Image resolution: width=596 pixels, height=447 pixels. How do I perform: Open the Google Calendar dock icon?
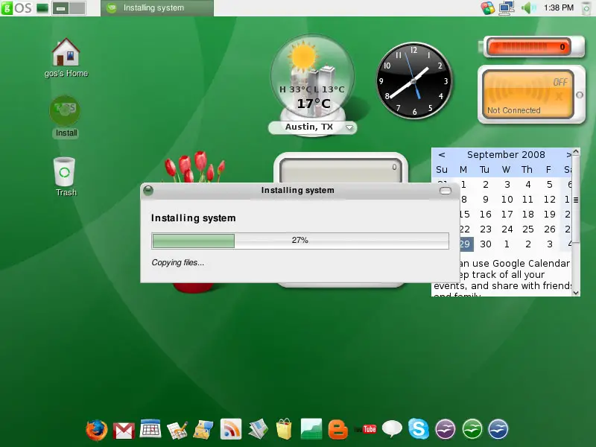[150, 430]
